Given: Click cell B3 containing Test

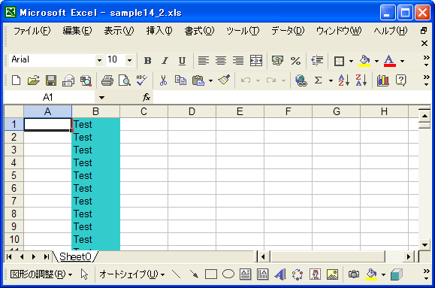Looking at the screenshot, I should [x=95, y=150].
